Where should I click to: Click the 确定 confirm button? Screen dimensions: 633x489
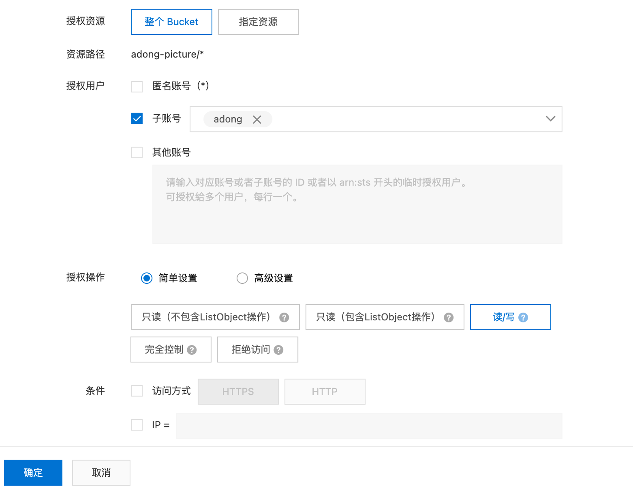tap(33, 473)
